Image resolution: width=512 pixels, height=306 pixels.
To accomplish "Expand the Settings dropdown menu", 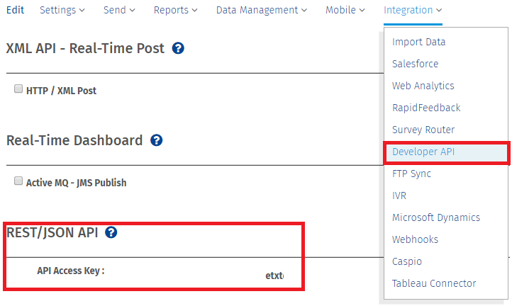I will click(62, 11).
